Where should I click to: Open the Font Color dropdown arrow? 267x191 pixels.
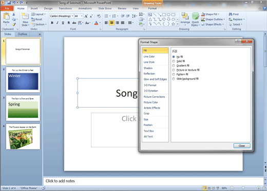click(100, 23)
